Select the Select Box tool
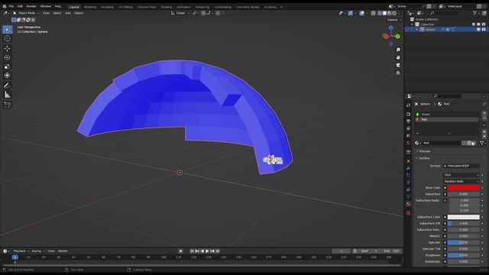489x275 pixels. 7,29
